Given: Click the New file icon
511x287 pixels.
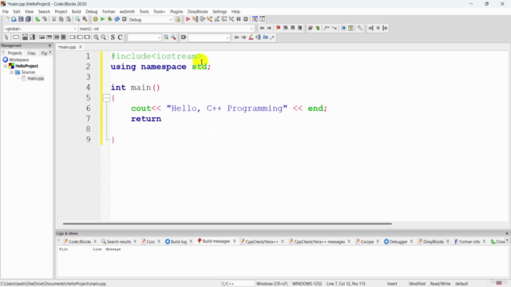Looking at the screenshot, I should (x=7, y=19).
